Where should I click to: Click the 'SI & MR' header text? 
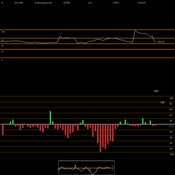[19, 3]
